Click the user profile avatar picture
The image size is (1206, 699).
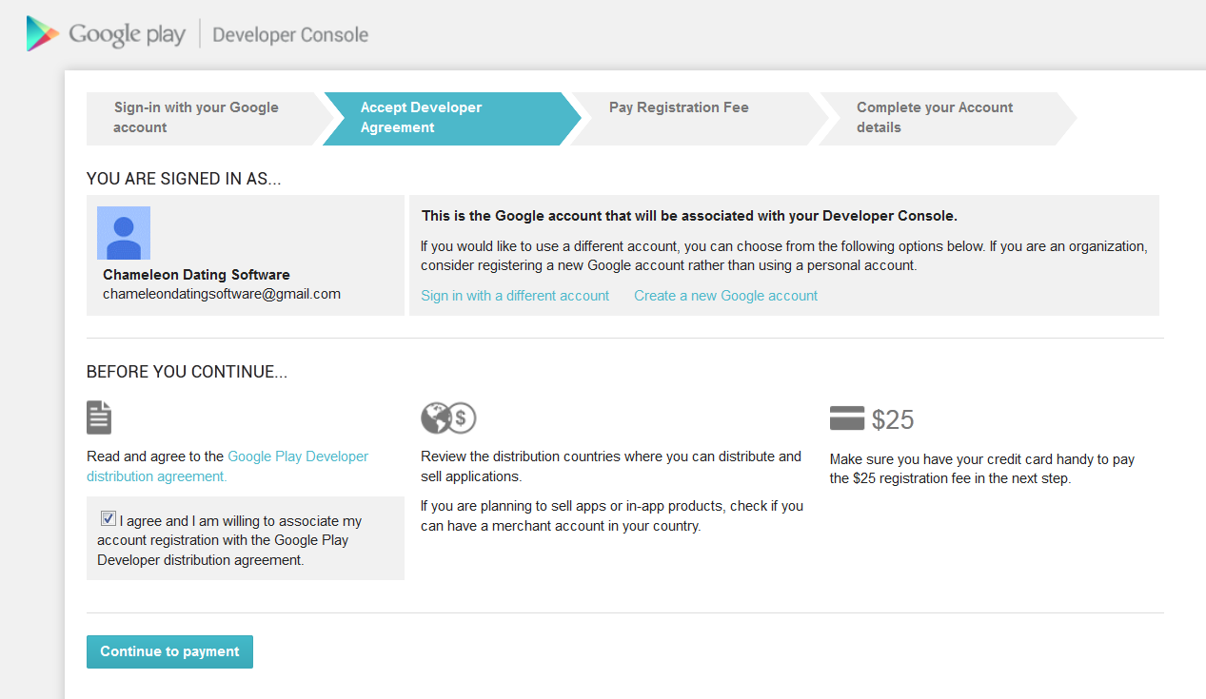(x=124, y=233)
